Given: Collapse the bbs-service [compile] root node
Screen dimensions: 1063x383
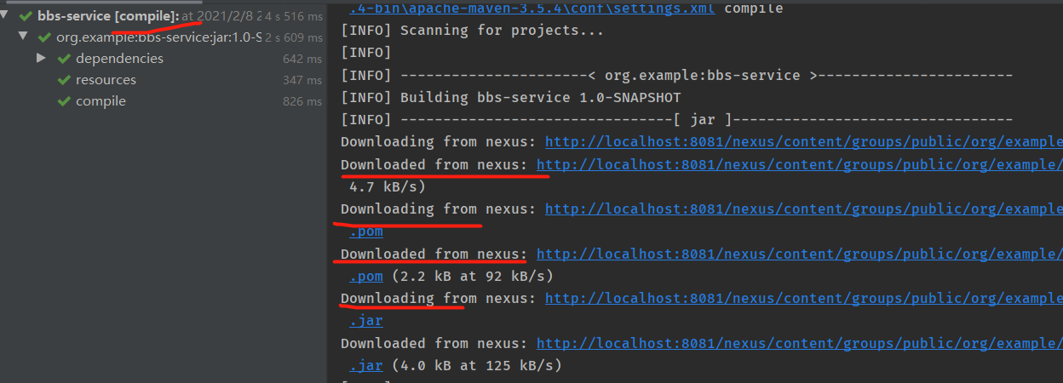Looking at the screenshot, I should 6,16.
